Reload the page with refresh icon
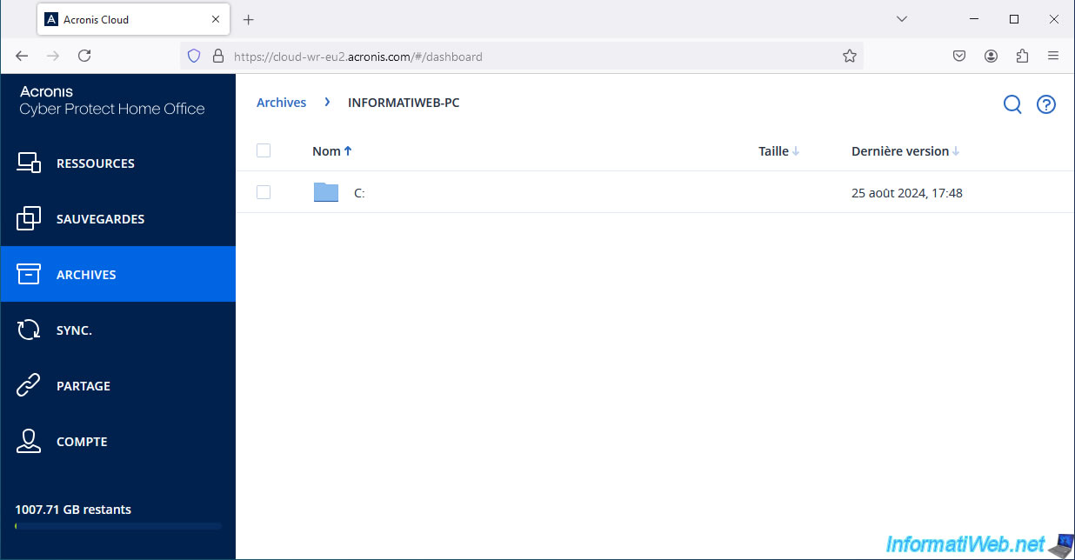The height and width of the screenshot is (560, 1075). click(x=84, y=56)
